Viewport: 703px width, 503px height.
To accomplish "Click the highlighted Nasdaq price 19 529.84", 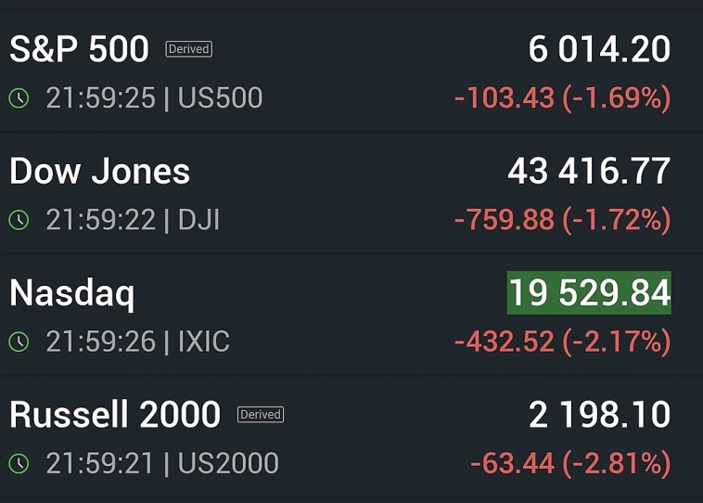I will pos(589,293).
